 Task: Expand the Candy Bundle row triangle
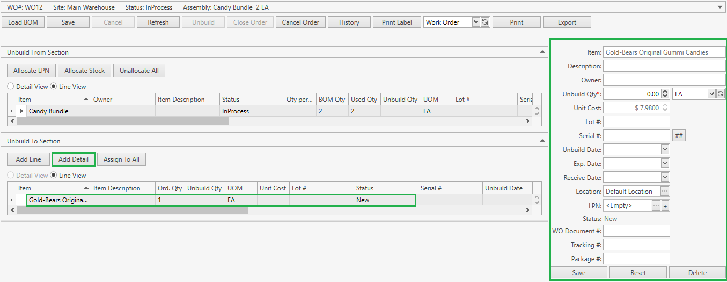[22, 111]
